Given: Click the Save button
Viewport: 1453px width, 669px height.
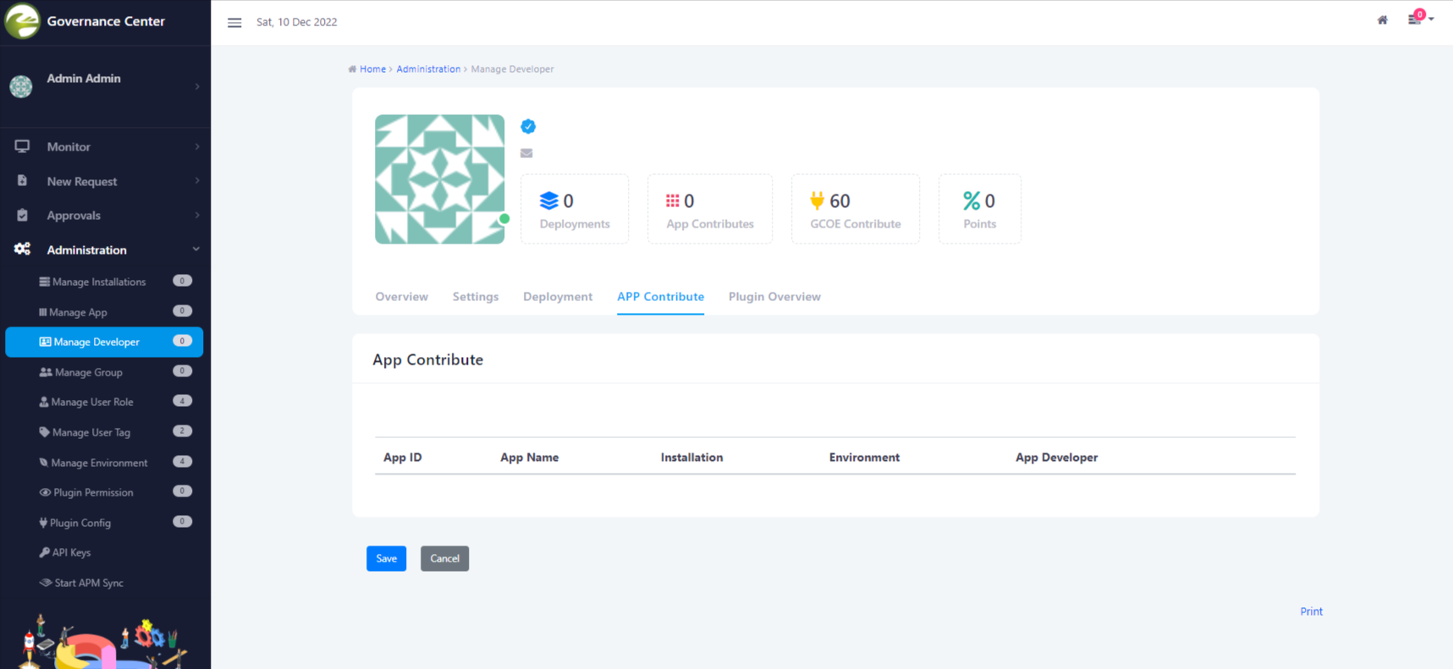Looking at the screenshot, I should click(x=386, y=558).
